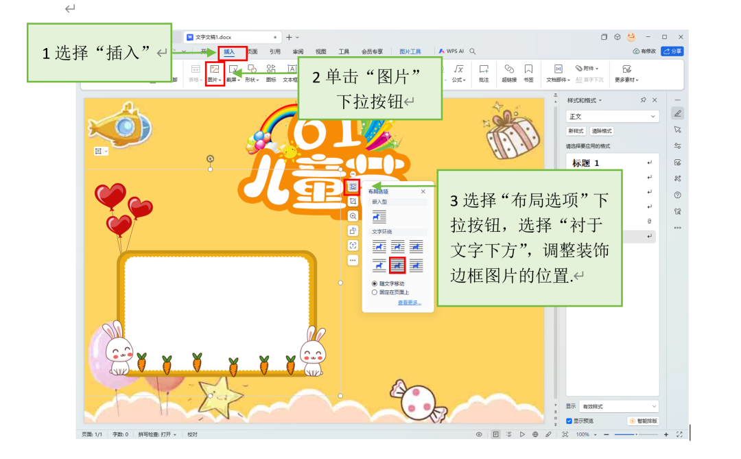The height and width of the screenshot is (459, 741).
Task: Click the 公式 formula icon
Action: tap(458, 69)
